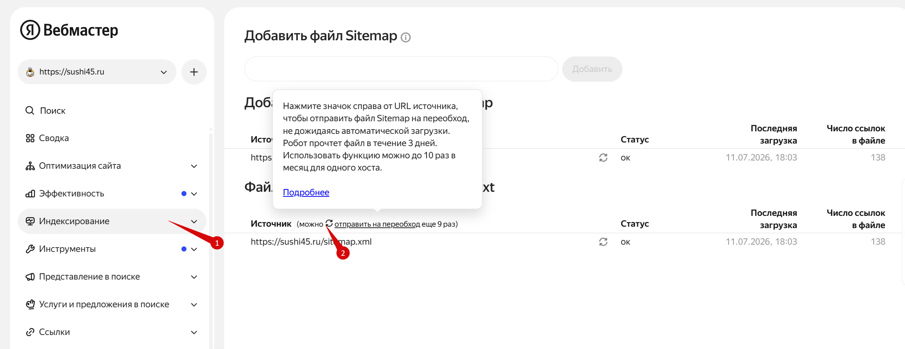Follow the Подробнее link in the tooltip
Image resolution: width=905 pixels, height=349 pixels.
[x=306, y=192]
